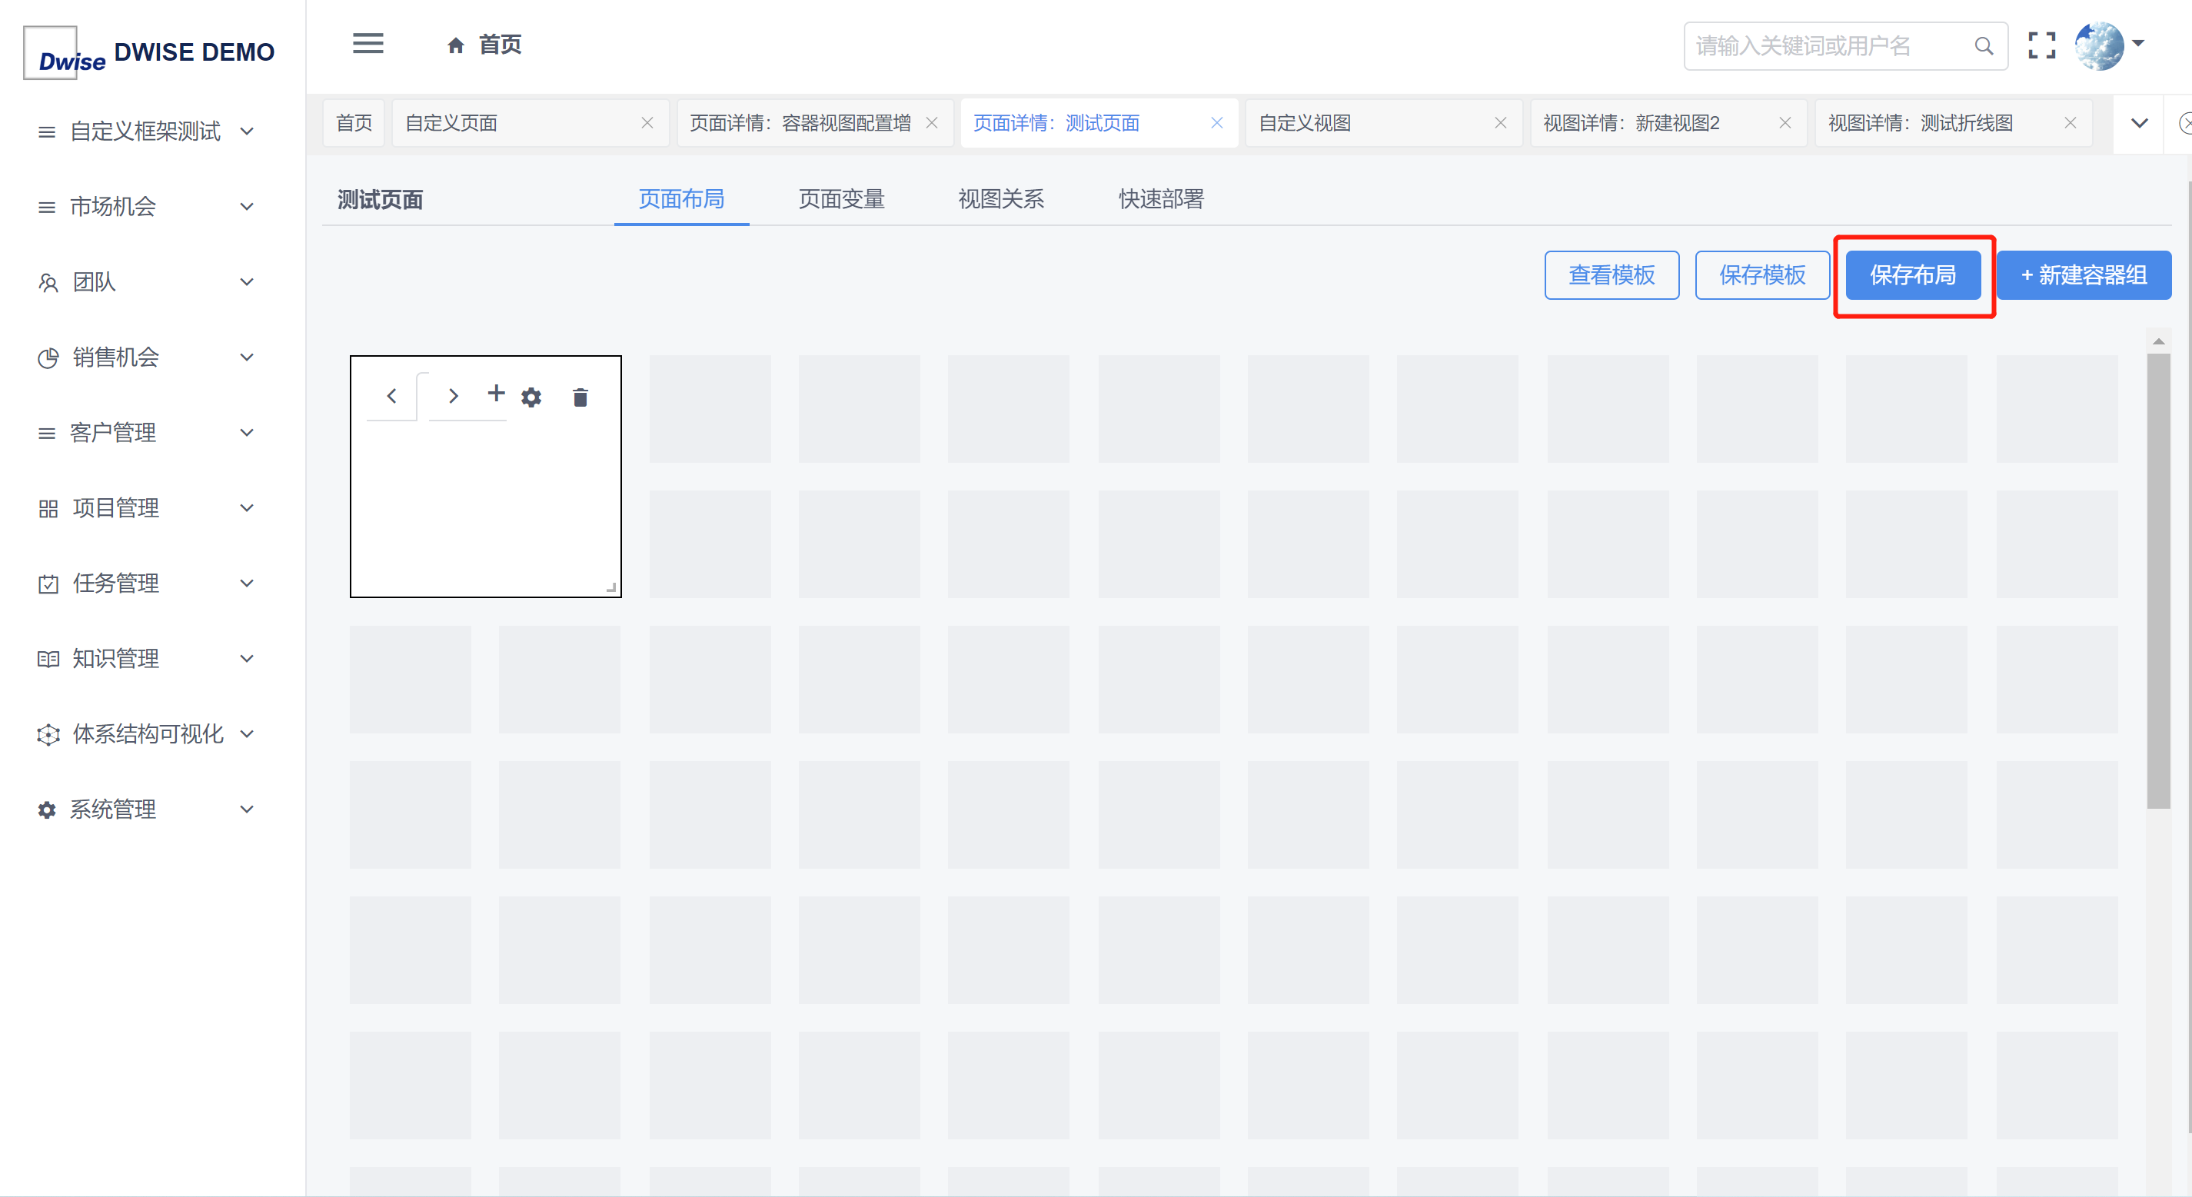Open container settings gear icon

coord(531,397)
